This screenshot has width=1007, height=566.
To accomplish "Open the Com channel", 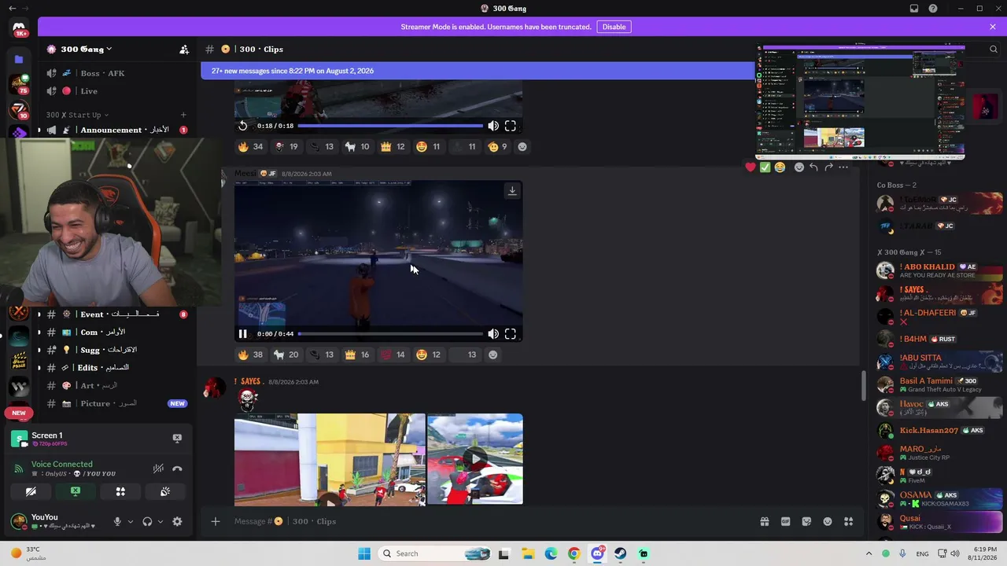I will click(x=117, y=333).
